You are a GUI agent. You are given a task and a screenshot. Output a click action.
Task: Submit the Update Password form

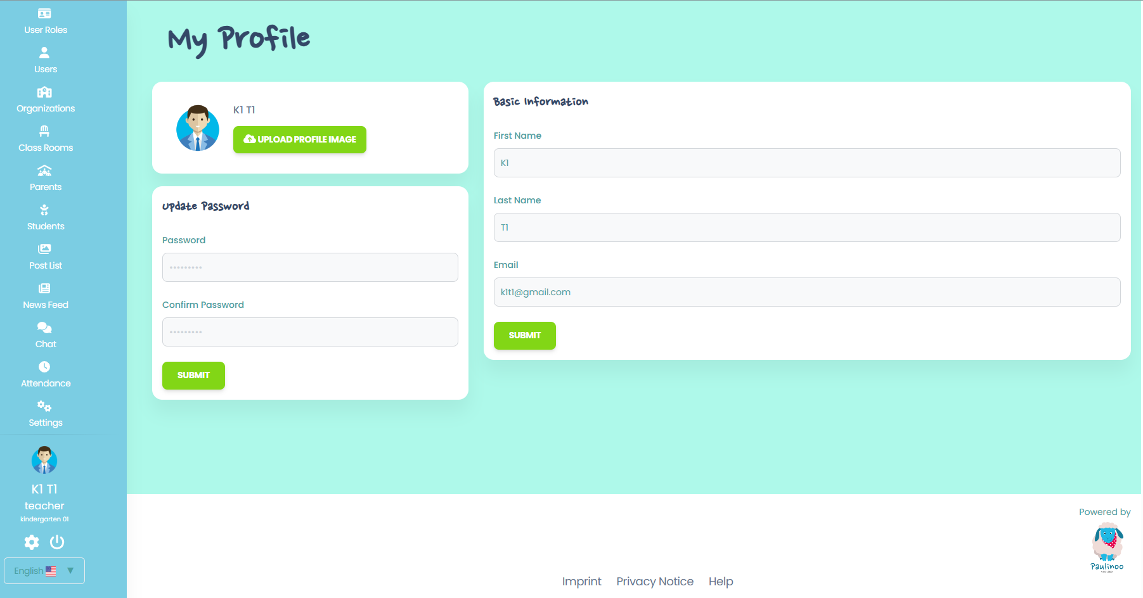193,376
